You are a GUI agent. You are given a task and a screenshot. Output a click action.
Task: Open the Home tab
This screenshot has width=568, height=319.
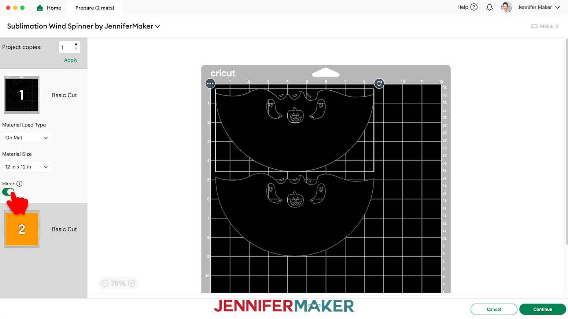click(49, 8)
